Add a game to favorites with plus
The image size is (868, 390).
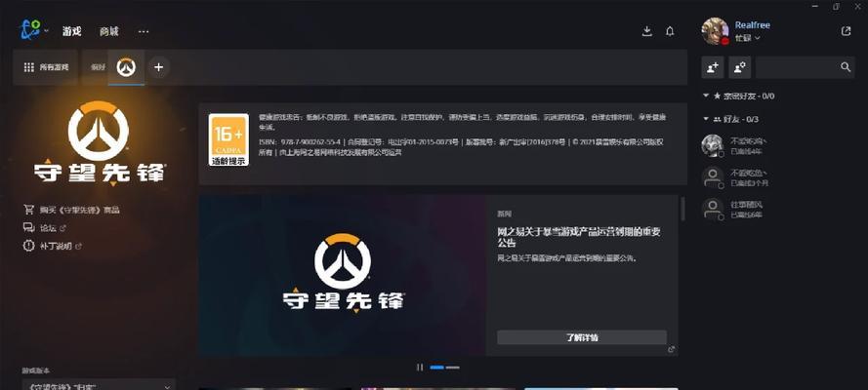(x=159, y=67)
